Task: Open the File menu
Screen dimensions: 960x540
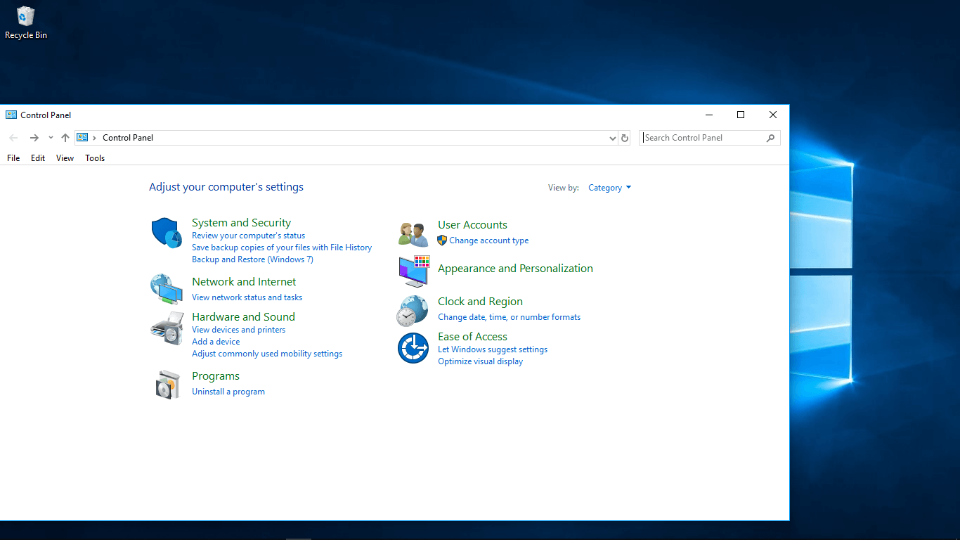Action: [x=13, y=158]
